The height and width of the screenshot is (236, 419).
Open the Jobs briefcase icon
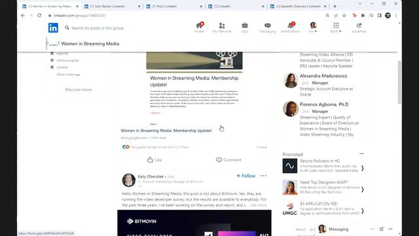(245, 28)
